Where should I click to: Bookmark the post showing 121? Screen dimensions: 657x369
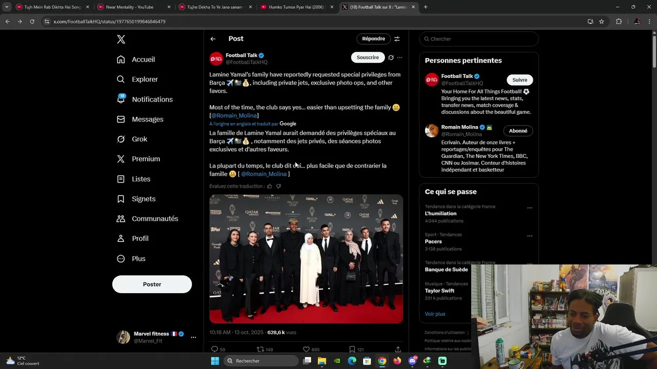click(x=357, y=350)
